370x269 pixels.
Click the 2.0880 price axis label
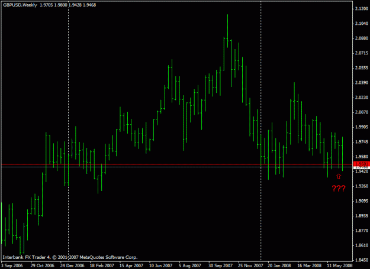[x=362, y=38]
